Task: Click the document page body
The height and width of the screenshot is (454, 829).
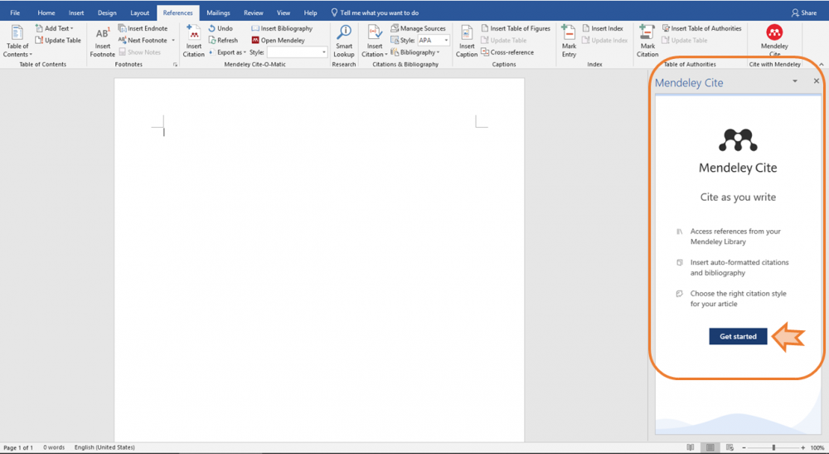Action: coord(319,259)
